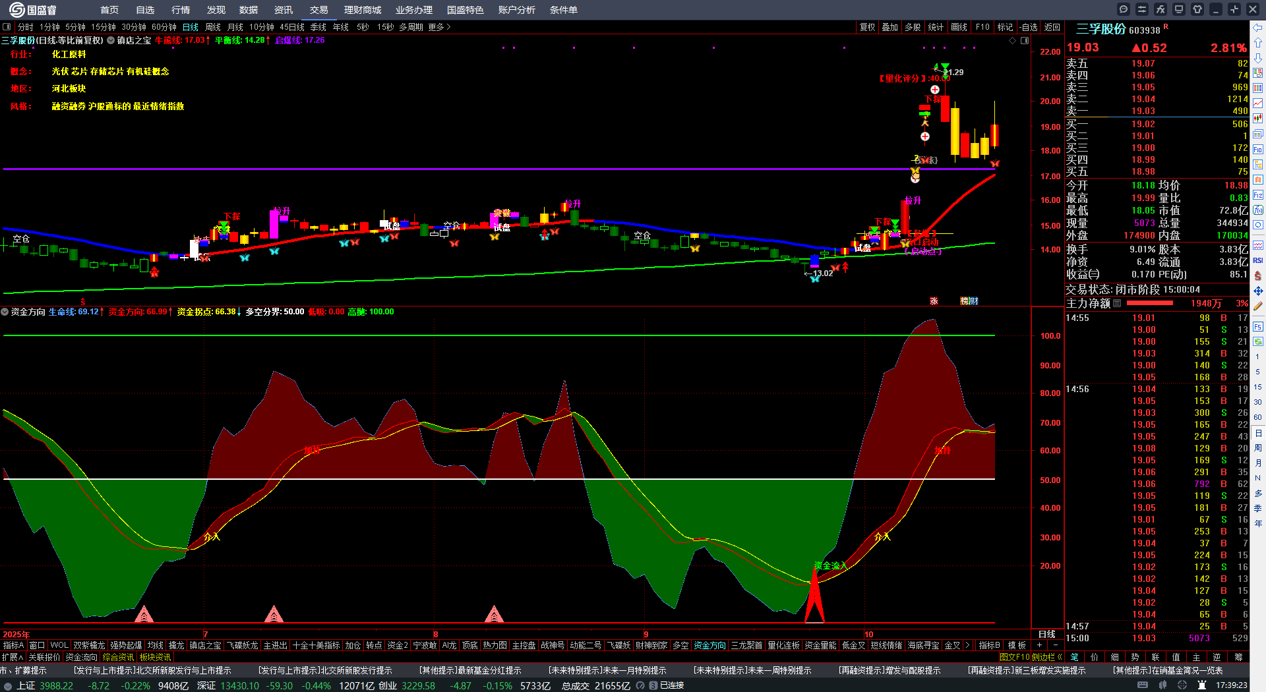Click the screen display icon in title bar

tap(1179, 9)
